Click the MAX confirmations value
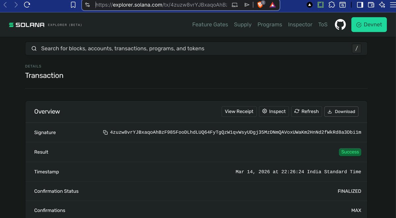 (x=356, y=210)
